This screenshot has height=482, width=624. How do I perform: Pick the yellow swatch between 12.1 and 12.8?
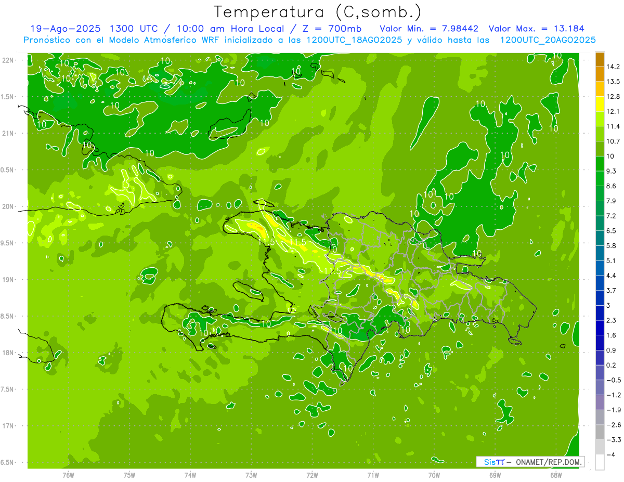pos(600,104)
